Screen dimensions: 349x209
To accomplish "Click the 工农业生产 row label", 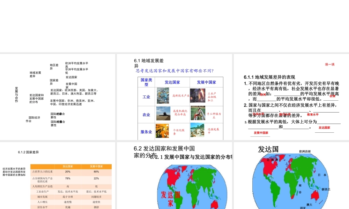I will 43,192.
